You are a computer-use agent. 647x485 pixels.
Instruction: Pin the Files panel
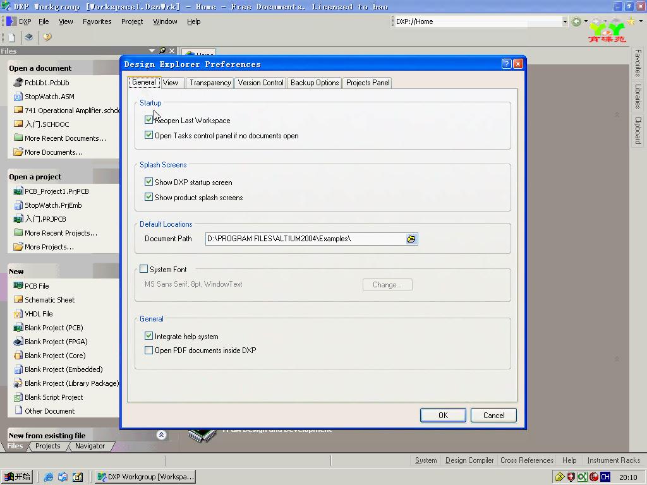162,51
